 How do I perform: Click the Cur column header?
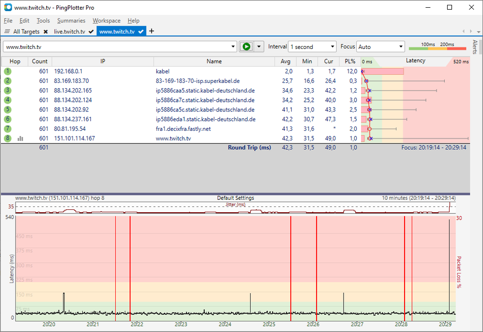[x=328, y=62]
